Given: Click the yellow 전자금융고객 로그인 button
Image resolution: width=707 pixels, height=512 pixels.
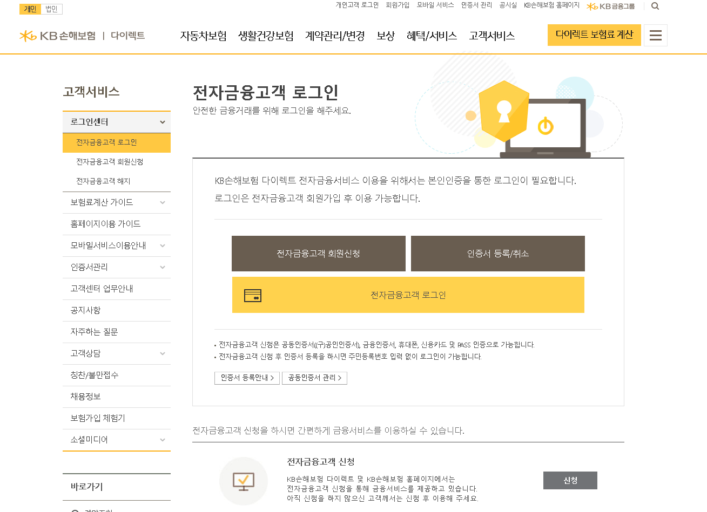Looking at the screenshot, I should tap(408, 295).
